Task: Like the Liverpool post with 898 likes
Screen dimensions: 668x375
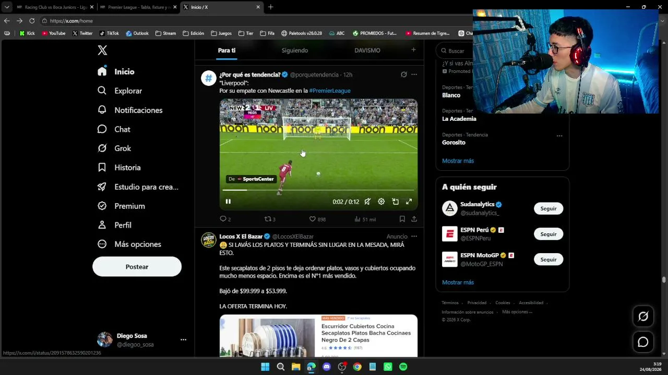Action: pos(317,219)
